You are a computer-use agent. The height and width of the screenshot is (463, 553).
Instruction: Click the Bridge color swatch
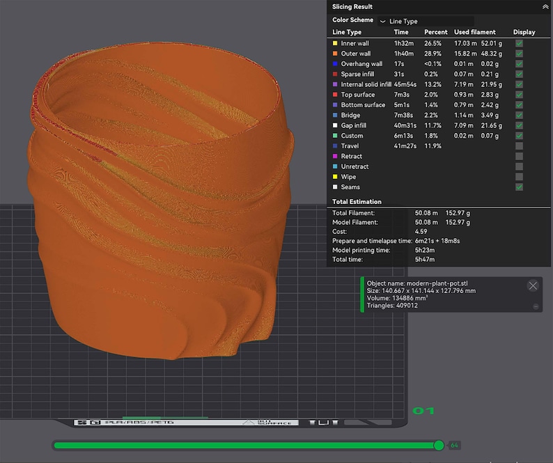pos(335,115)
